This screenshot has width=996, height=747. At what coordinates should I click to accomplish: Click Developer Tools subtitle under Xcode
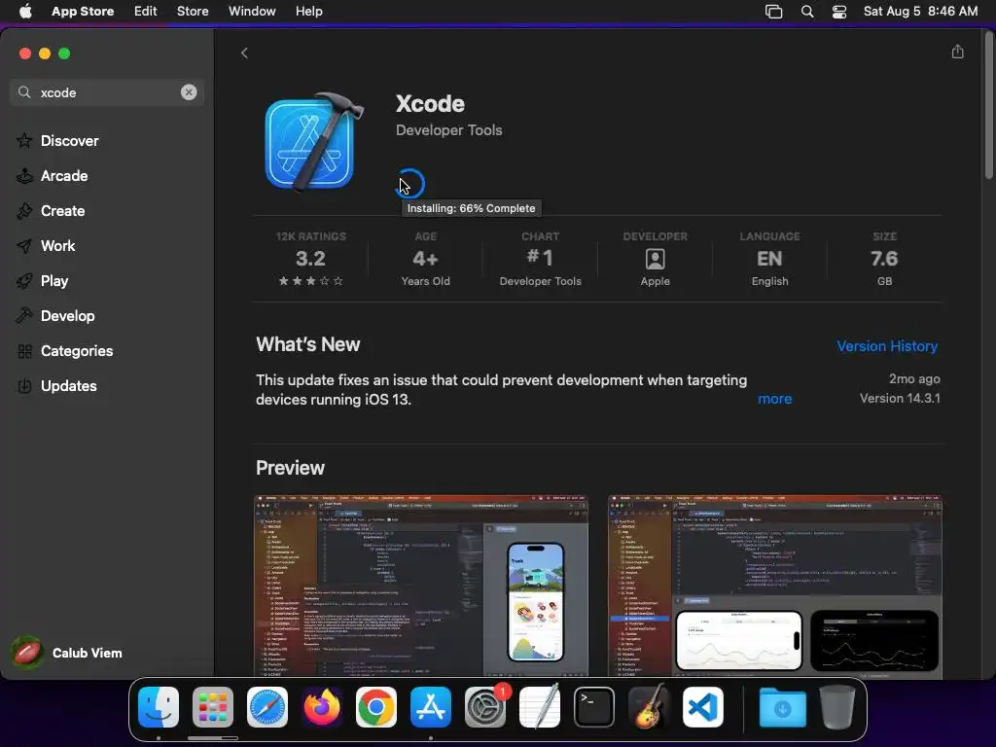click(x=449, y=130)
